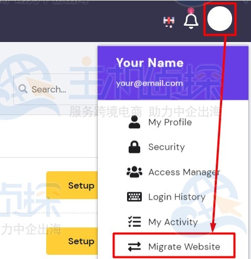Image resolution: width=251 pixels, height=259 pixels.
Task: Focus the Search input field
Action: 56,89
